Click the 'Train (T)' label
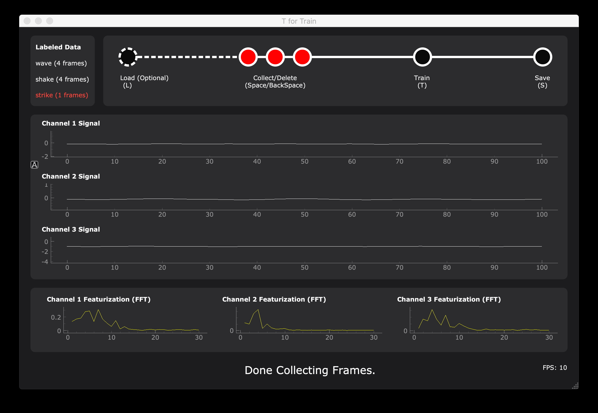This screenshot has height=413, width=598. pyautogui.click(x=422, y=82)
